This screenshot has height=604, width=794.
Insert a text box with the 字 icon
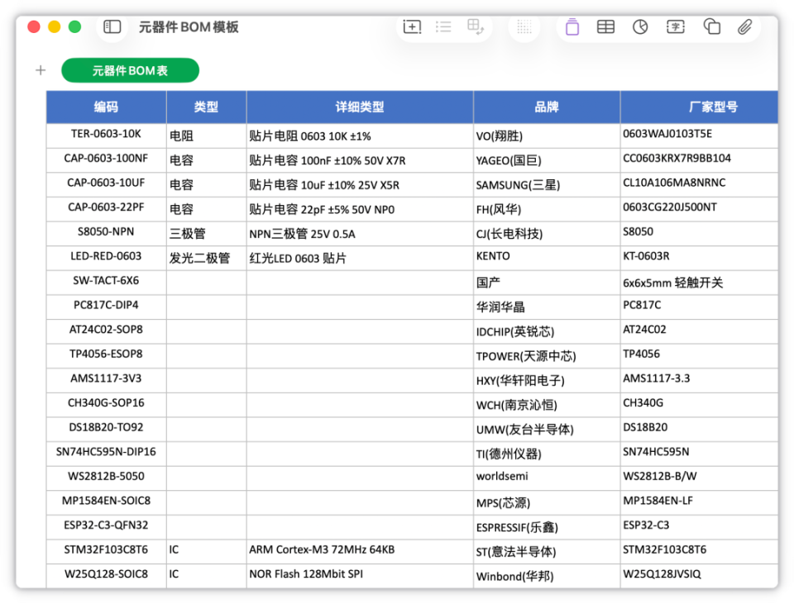676,26
